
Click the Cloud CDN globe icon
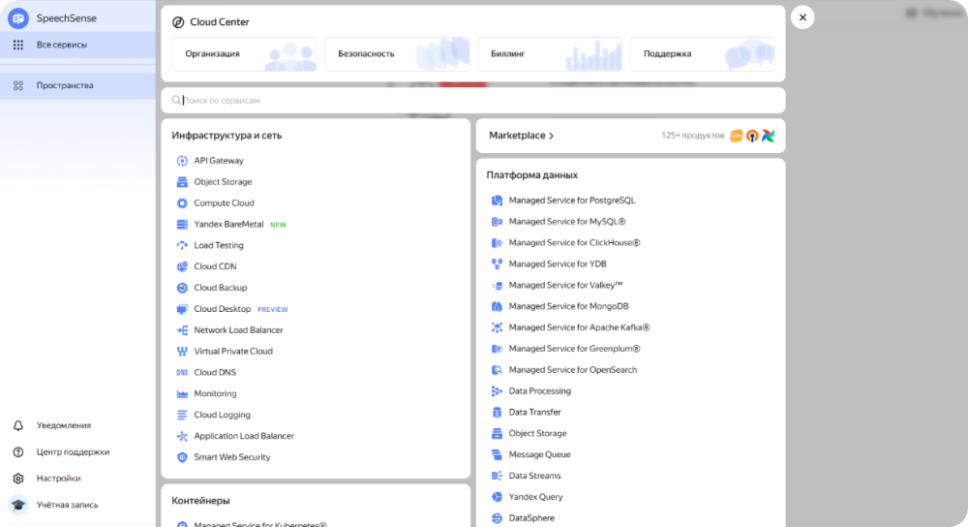(182, 267)
